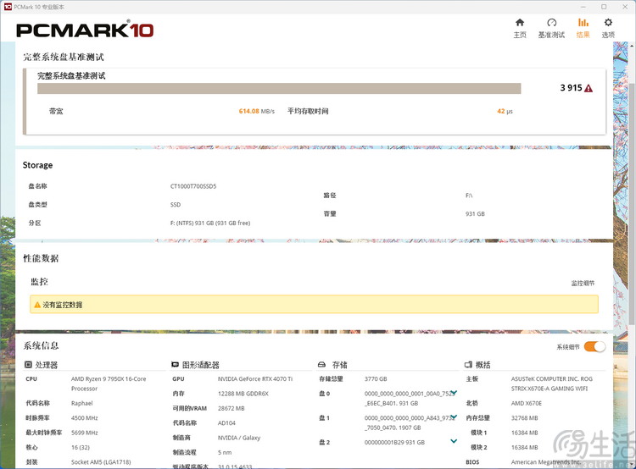Screen dimensions: 636x469
Task: Click the motherboard name ASUSTeK COMPUTER INC. ROG
Action: (552, 383)
